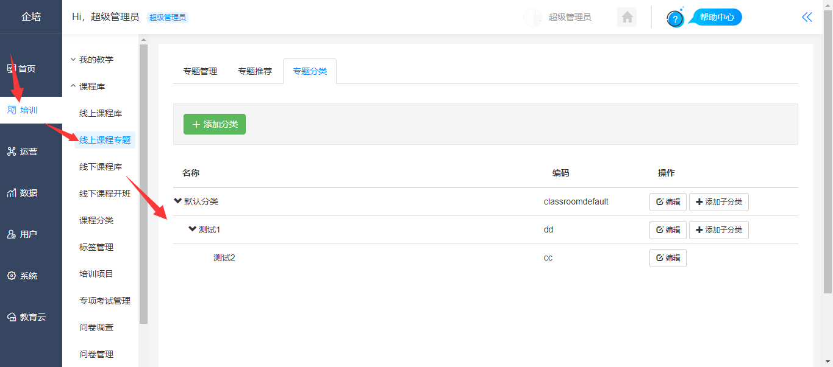Open 专项考试管理

pos(105,301)
